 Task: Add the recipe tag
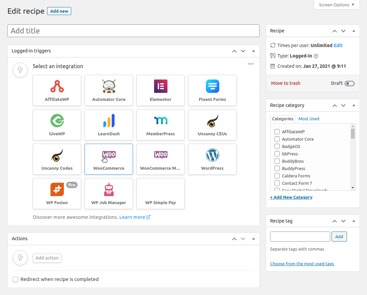pos(339,237)
